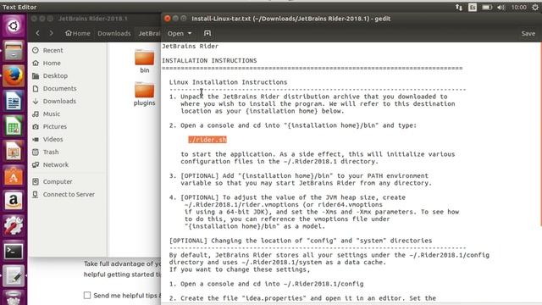Open the sound volume indicator

coord(501,8)
